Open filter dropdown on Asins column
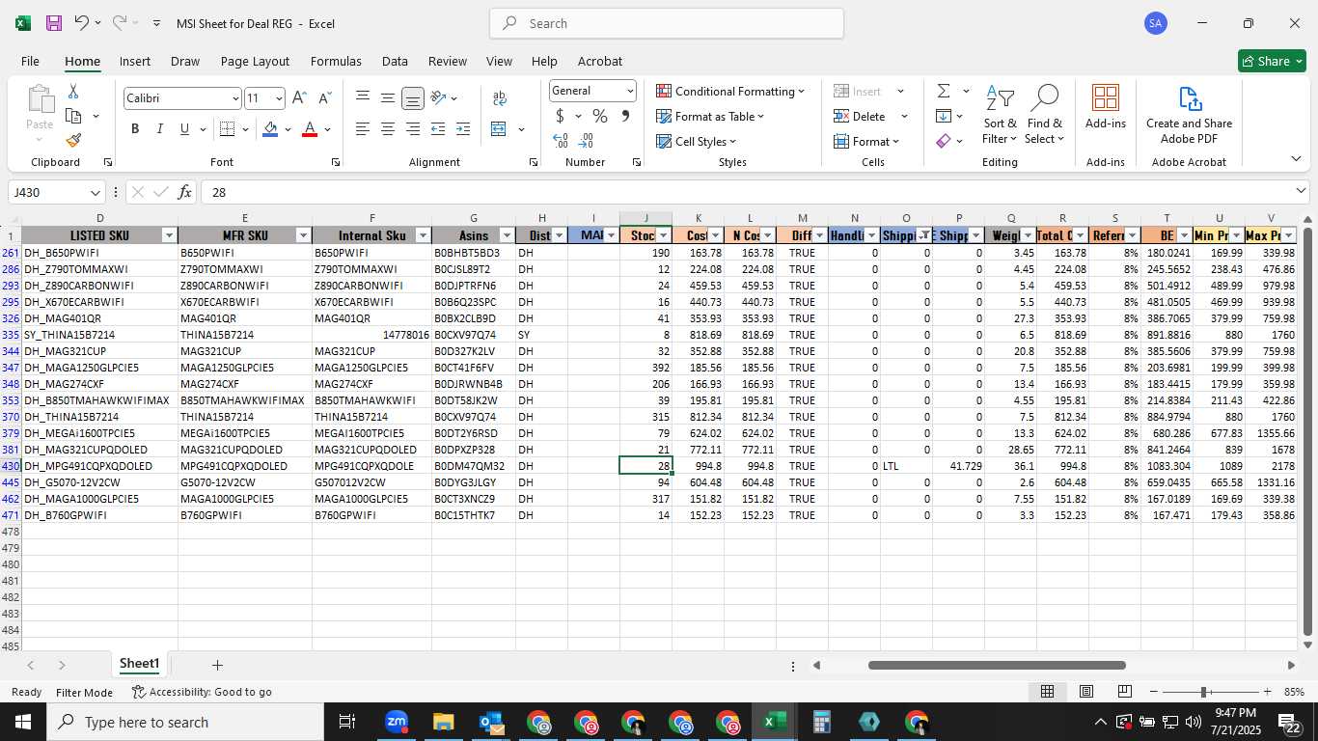The width and height of the screenshot is (1318, 741). pyautogui.click(x=506, y=235)
